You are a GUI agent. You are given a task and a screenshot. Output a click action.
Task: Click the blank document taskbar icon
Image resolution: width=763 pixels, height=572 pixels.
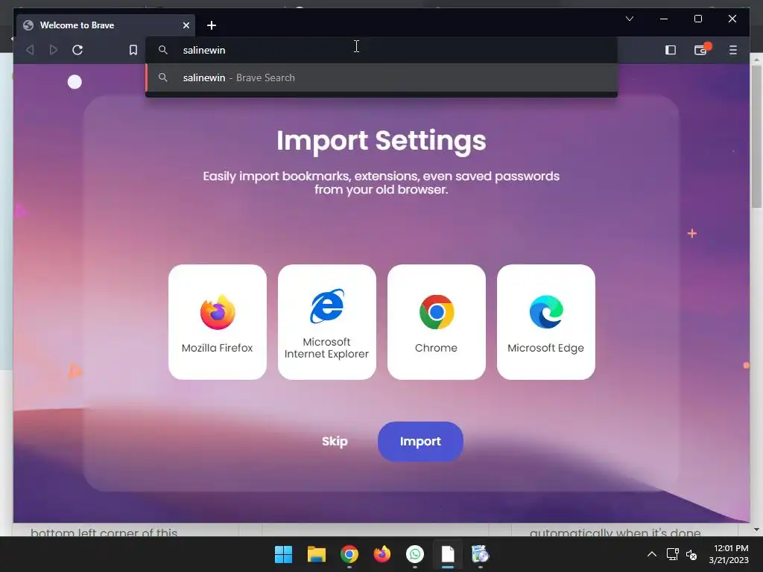448,554
